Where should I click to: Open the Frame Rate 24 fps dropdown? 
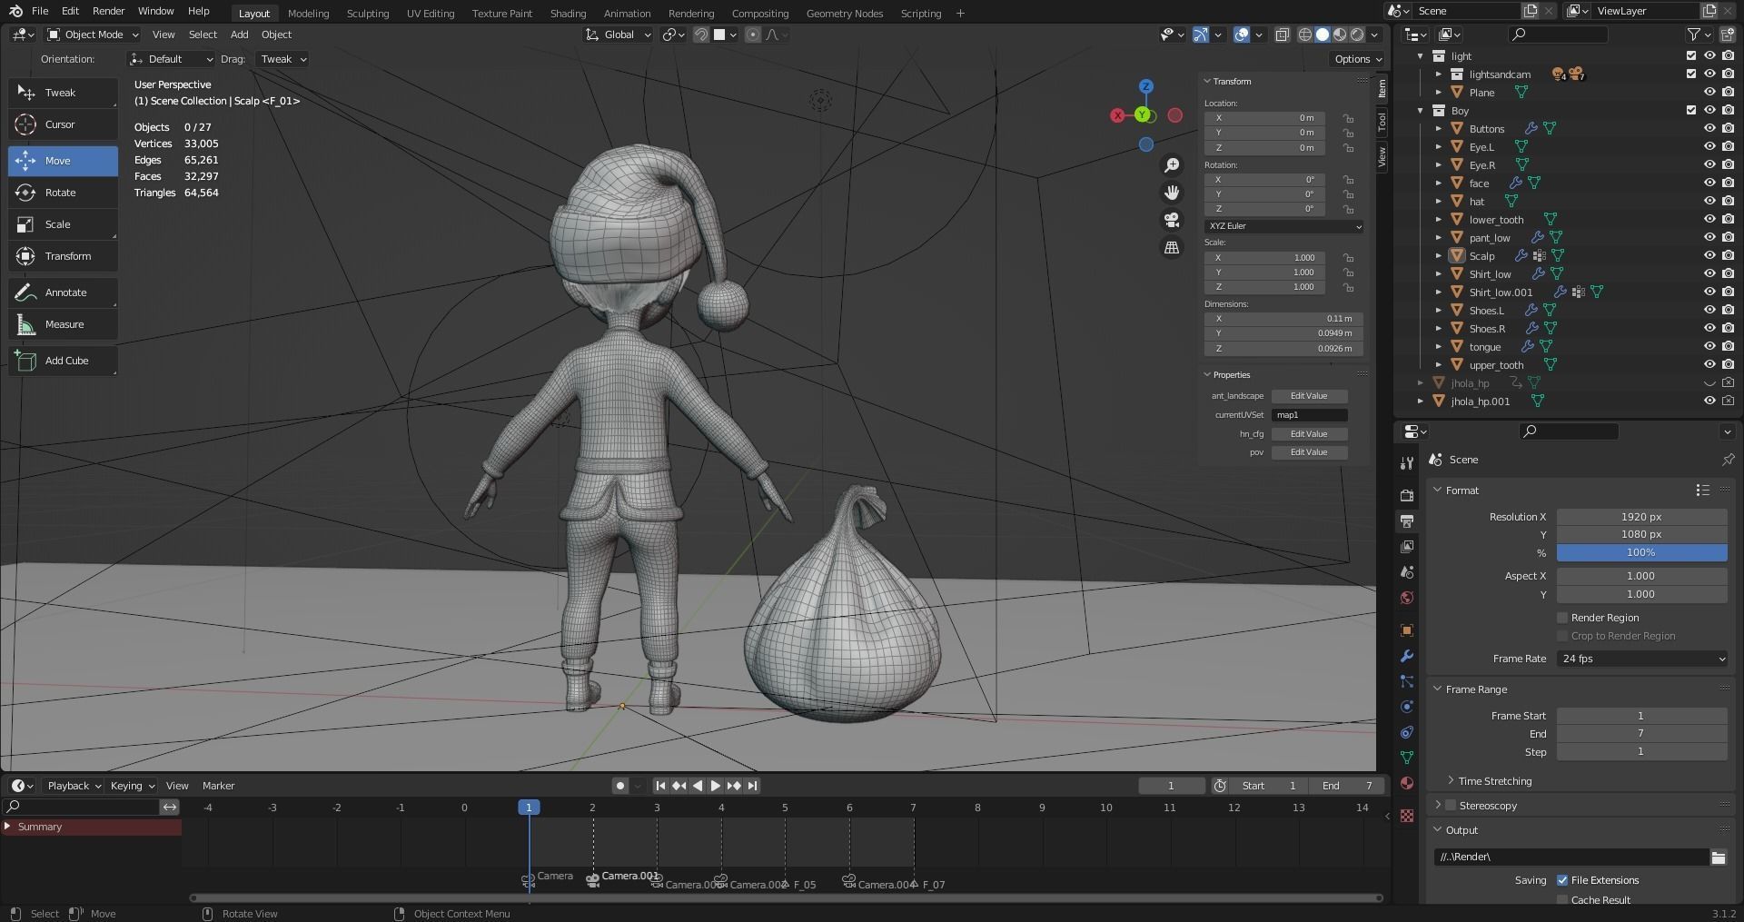tap(1641, 659)
